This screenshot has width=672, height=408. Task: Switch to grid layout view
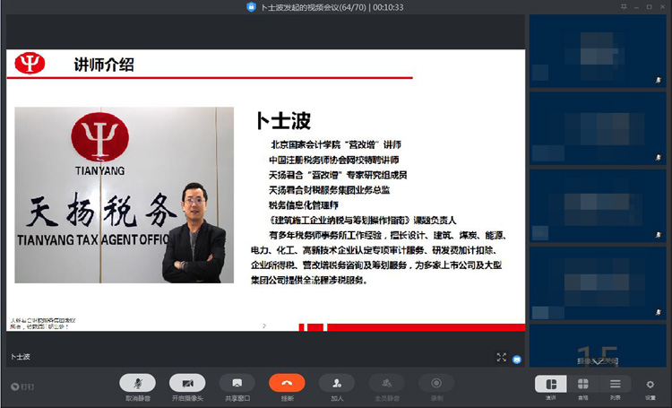point(583,384)
